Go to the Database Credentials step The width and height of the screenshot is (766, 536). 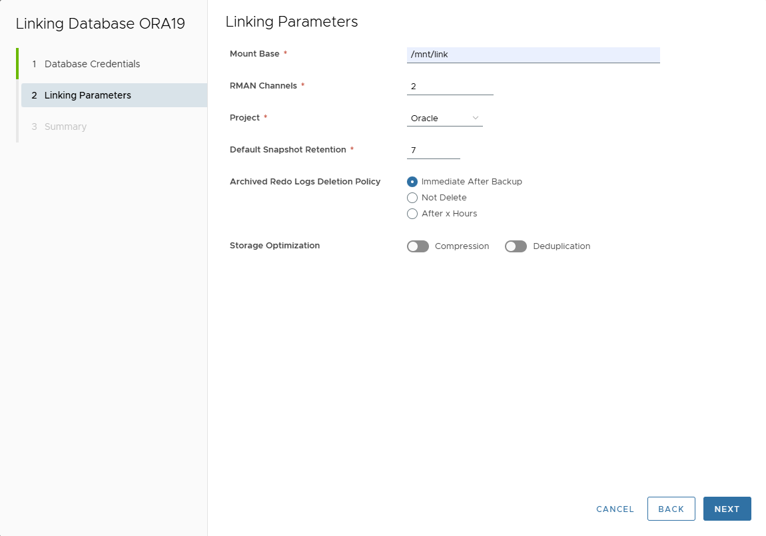pyautogui.click(x=91, y=63)
